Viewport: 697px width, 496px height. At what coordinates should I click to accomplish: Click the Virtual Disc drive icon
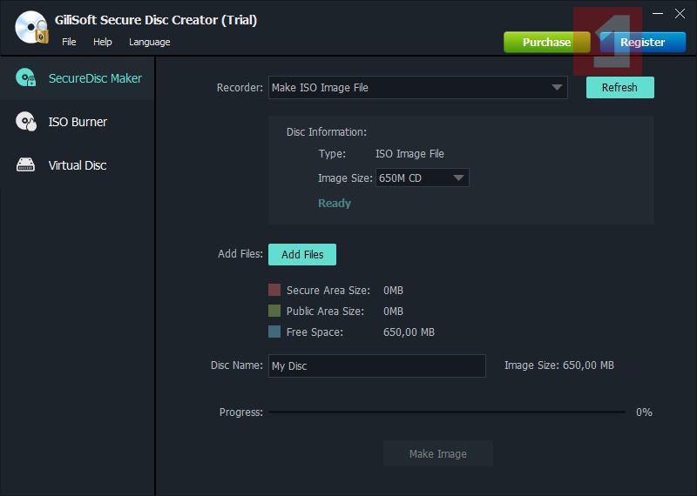pos(25,164)
